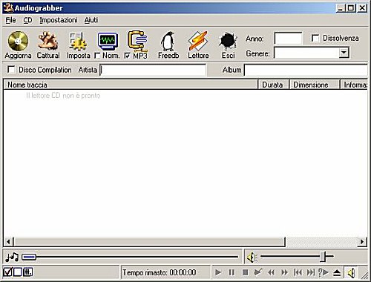Click the question-mark play intro button
Image resolution: width=371 pixels, height=282 pixels.
tap(324, 272)
